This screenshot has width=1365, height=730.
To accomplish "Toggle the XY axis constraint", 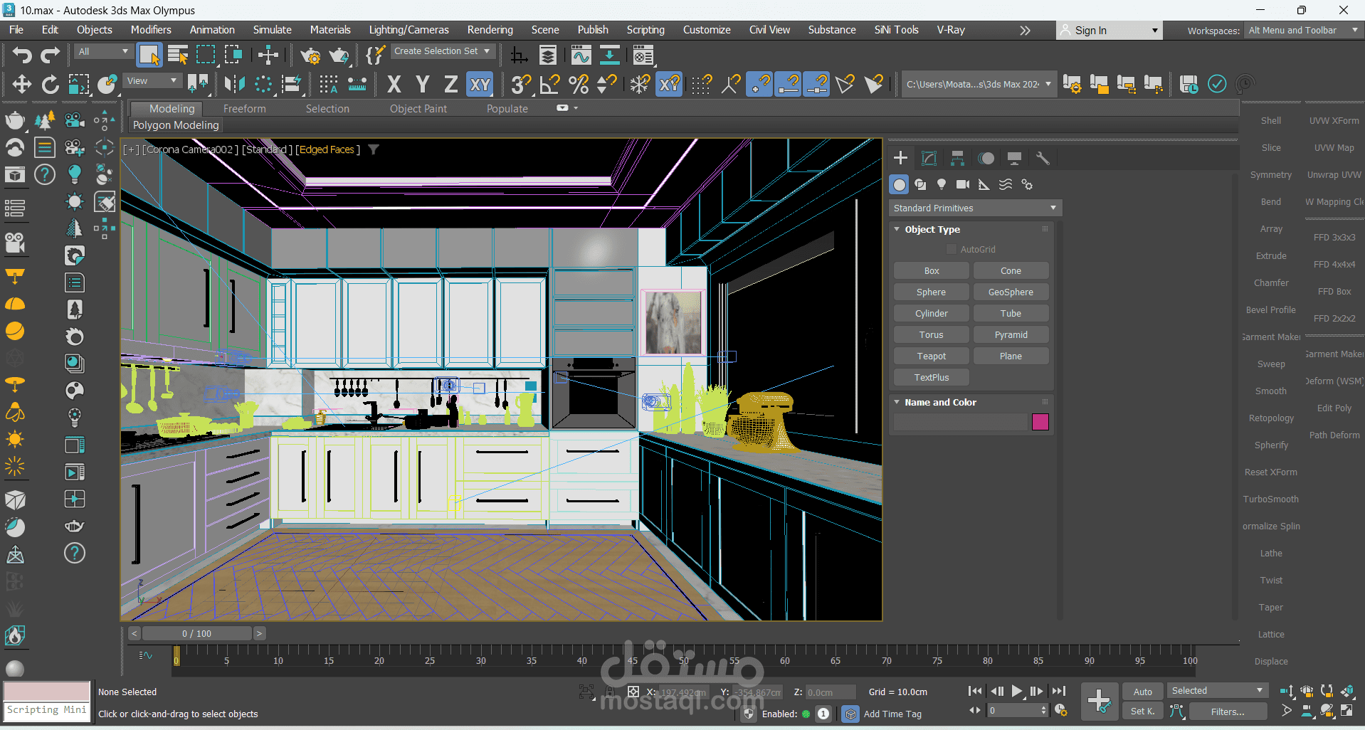I will (480, 84).
